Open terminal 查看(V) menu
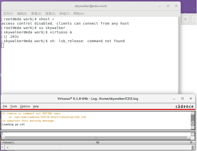This screenshot has height=151, width=197. tap(36, 13)
